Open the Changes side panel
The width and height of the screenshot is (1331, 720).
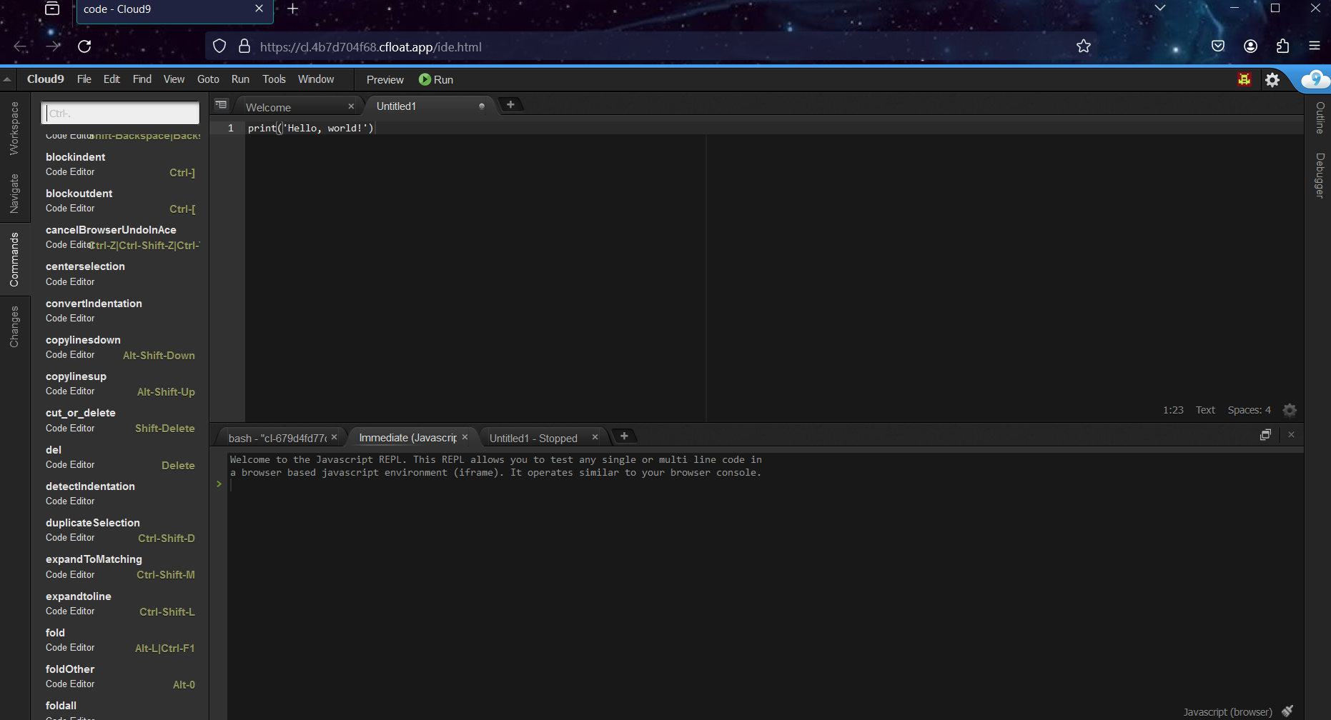[x=14, y=326]
